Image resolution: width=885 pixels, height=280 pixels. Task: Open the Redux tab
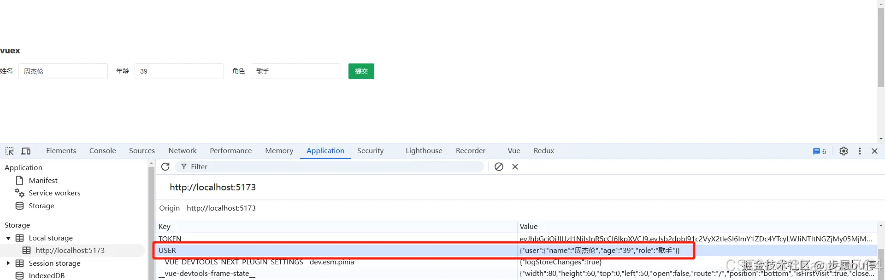pos(543,151)
